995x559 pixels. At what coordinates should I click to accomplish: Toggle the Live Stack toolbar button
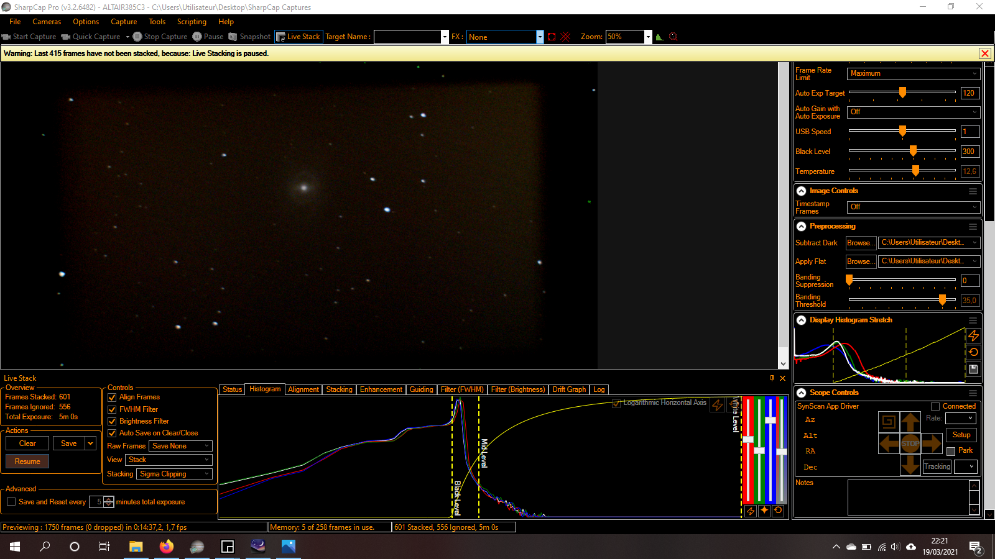click(298, 37)
